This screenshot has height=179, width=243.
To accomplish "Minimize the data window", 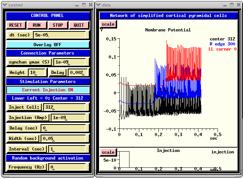I will click(x=225, y=5).
